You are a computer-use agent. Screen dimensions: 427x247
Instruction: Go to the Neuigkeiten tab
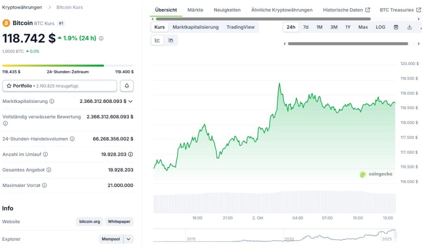227,10
